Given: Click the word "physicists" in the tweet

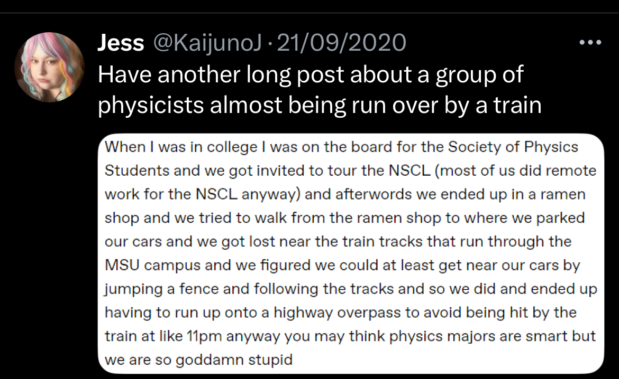Looking at the screenshot, I should 151,106.
